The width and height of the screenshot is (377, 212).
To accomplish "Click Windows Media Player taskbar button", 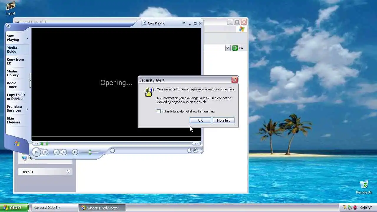I will 102,208.
